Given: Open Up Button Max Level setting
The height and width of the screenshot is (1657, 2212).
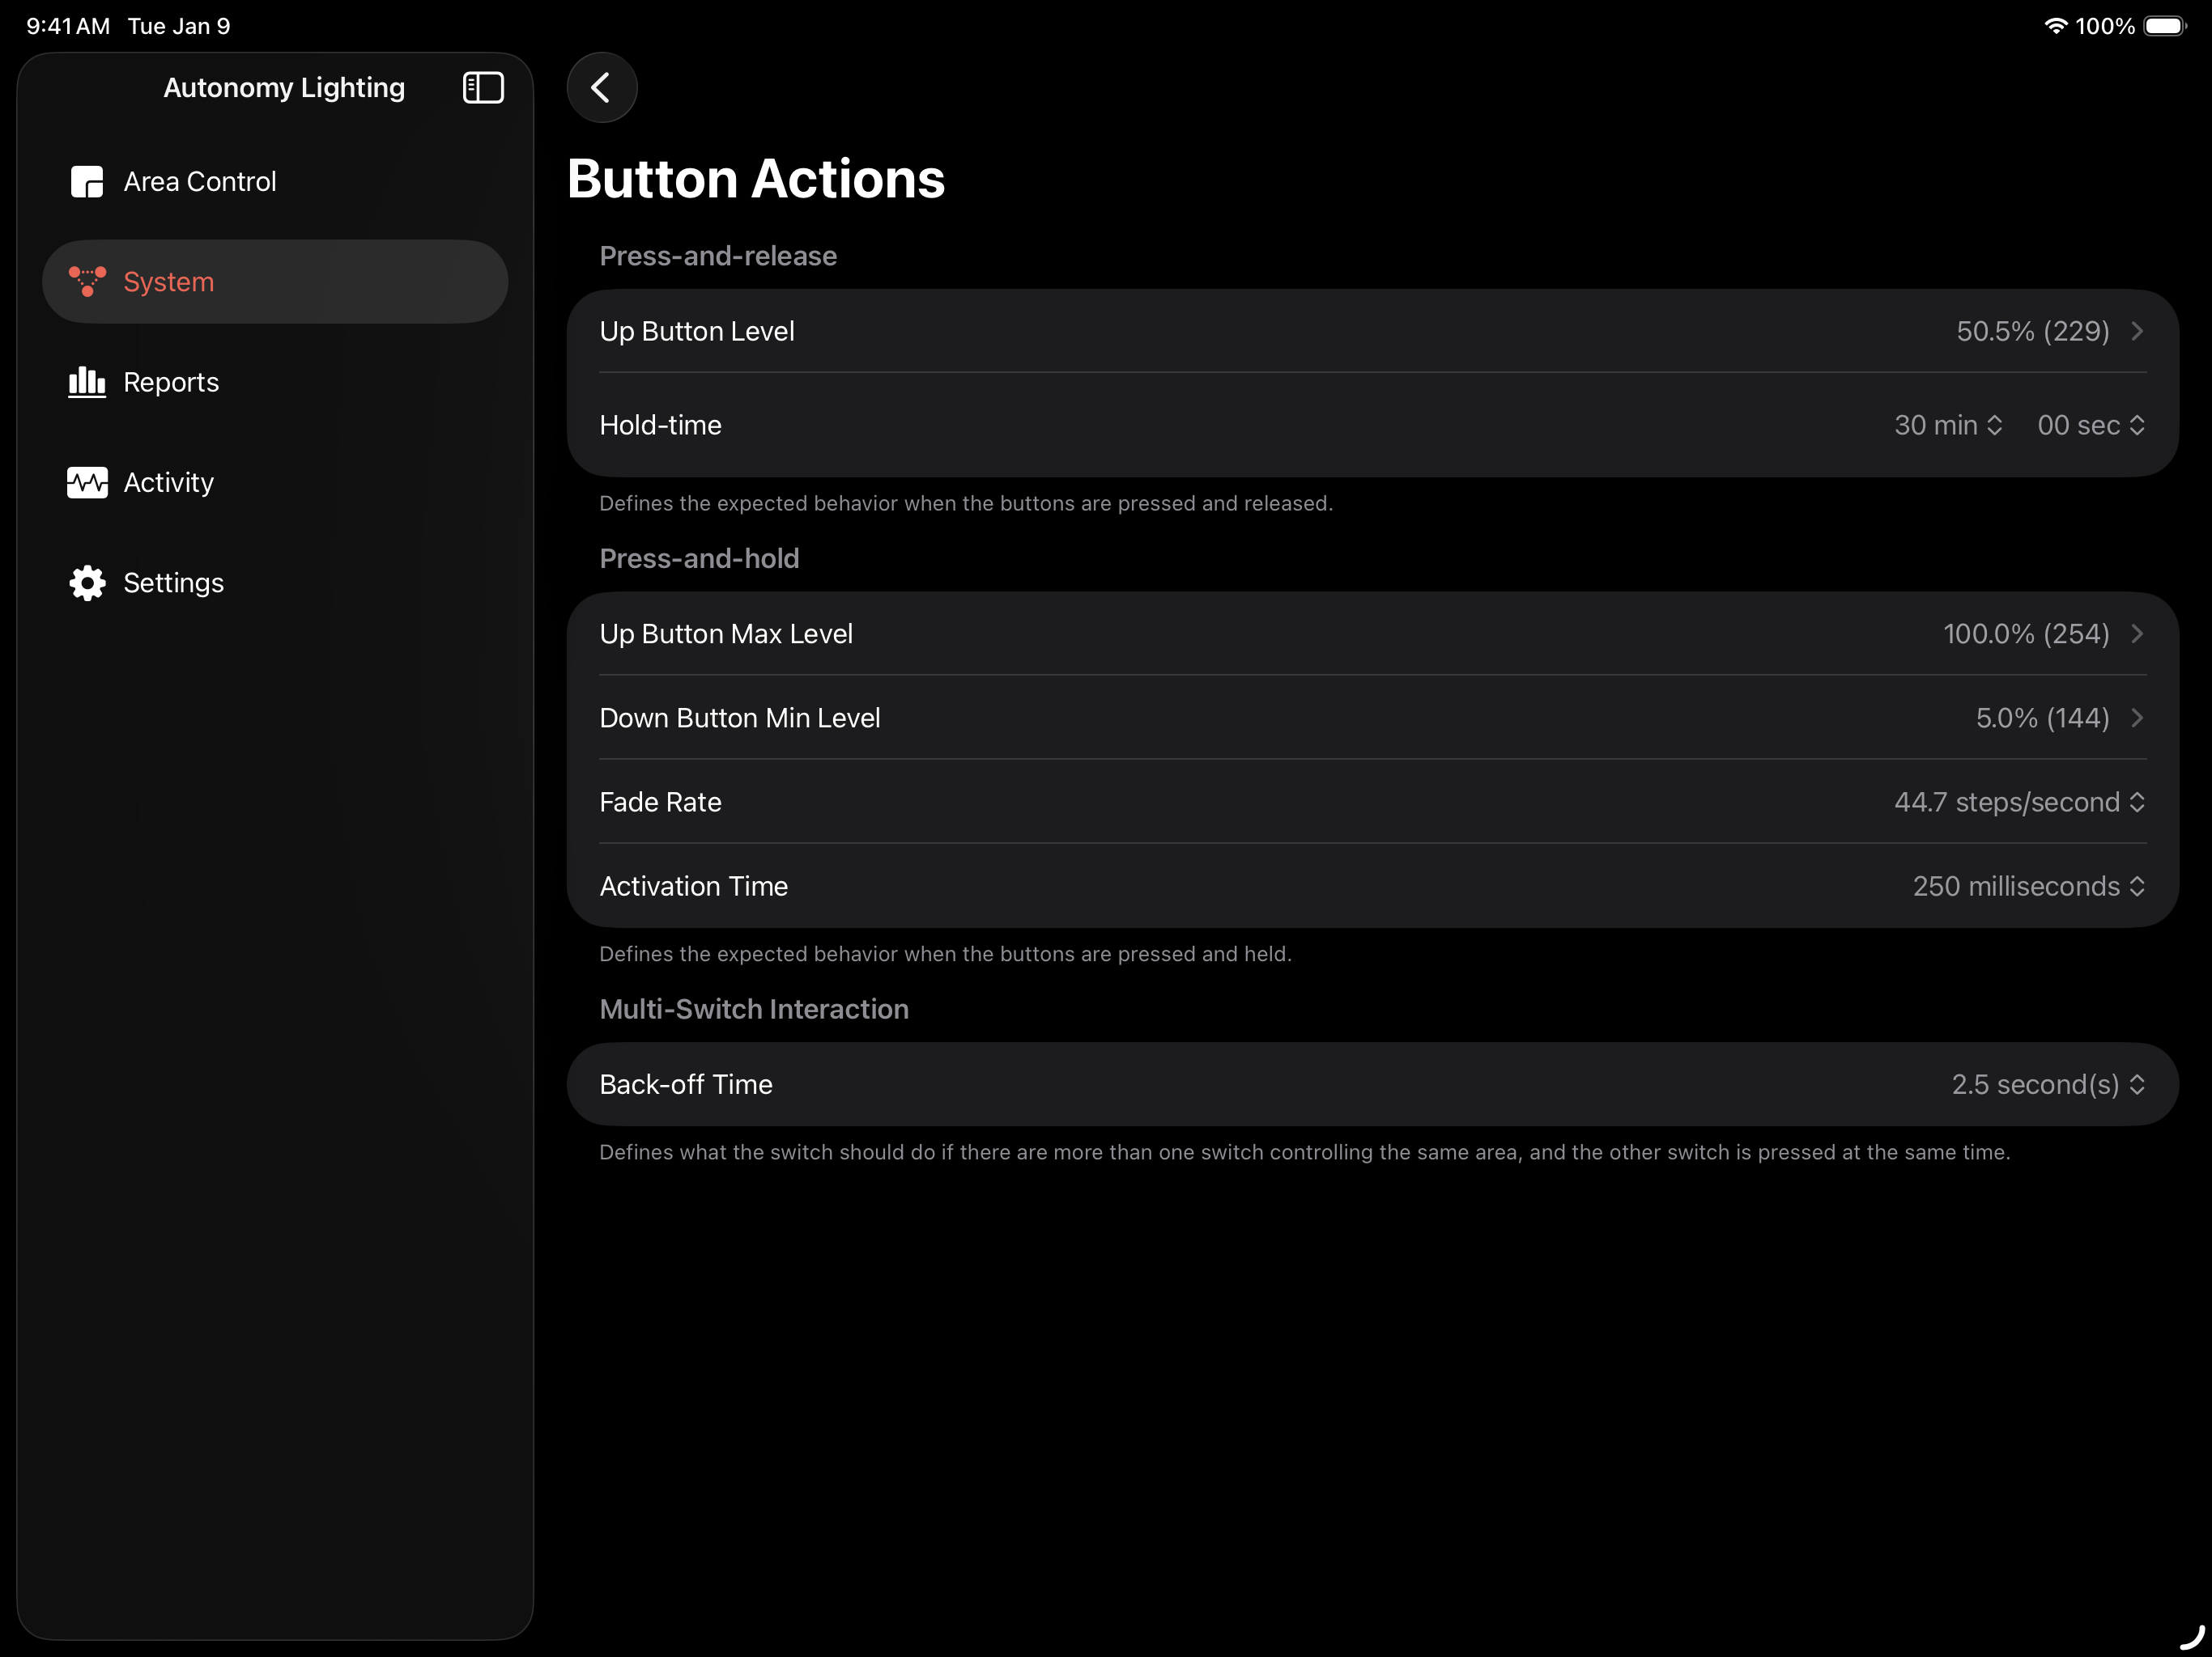Looking at the screenshot, I should tap(1372, 634).
